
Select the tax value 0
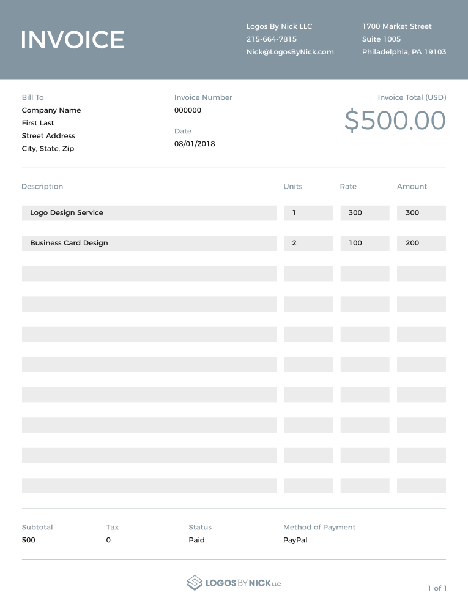108,540
